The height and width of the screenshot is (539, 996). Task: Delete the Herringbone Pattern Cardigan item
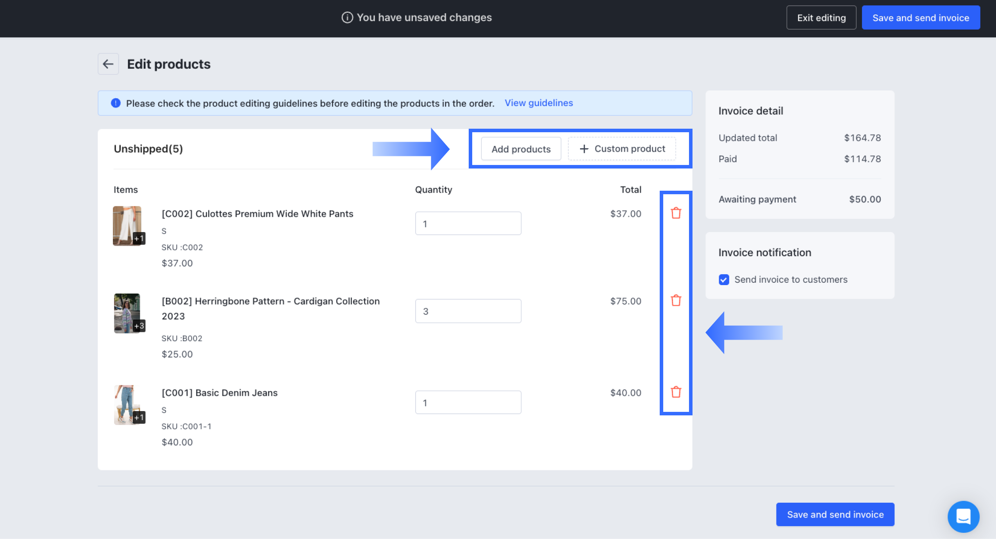click(x=676, y=301)
